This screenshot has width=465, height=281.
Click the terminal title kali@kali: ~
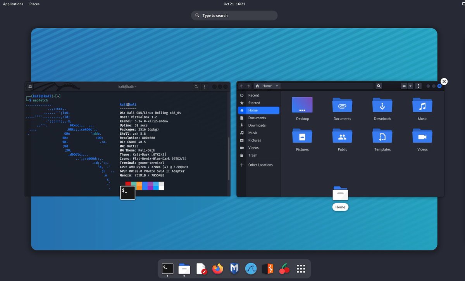(x=127, y=87)
